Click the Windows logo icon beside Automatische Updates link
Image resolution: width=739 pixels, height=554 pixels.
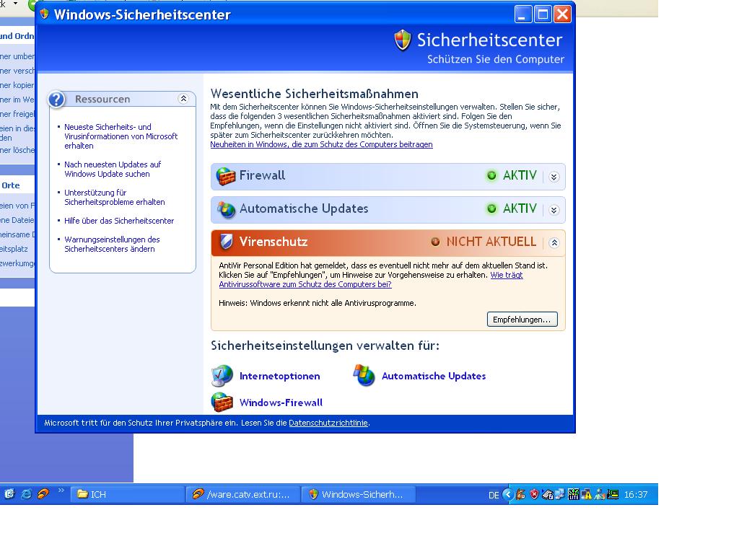364,375
